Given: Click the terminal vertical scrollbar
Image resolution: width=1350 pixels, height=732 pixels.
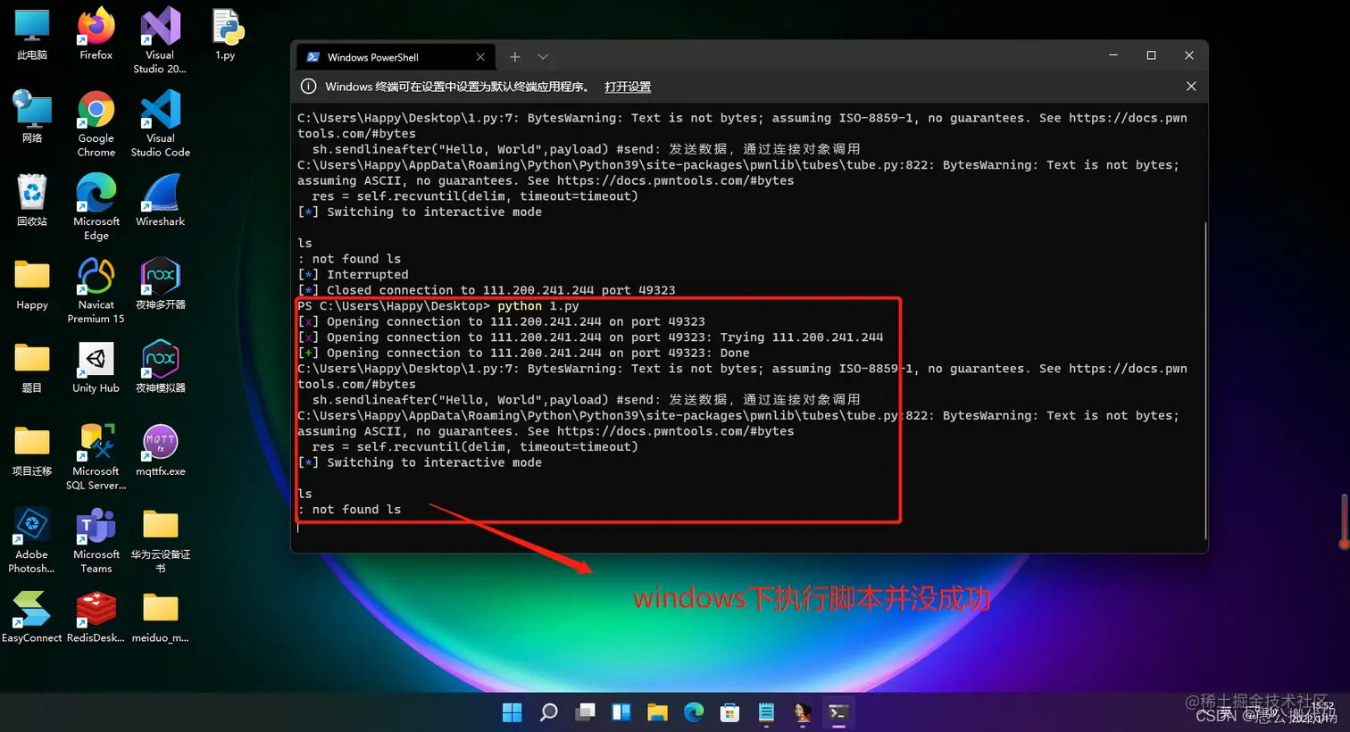Looking at the screenshot, I should click(1204, 379).
